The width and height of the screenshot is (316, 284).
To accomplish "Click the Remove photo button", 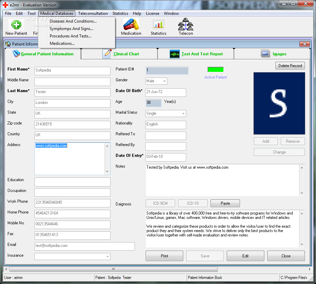I will coord(293,141).
